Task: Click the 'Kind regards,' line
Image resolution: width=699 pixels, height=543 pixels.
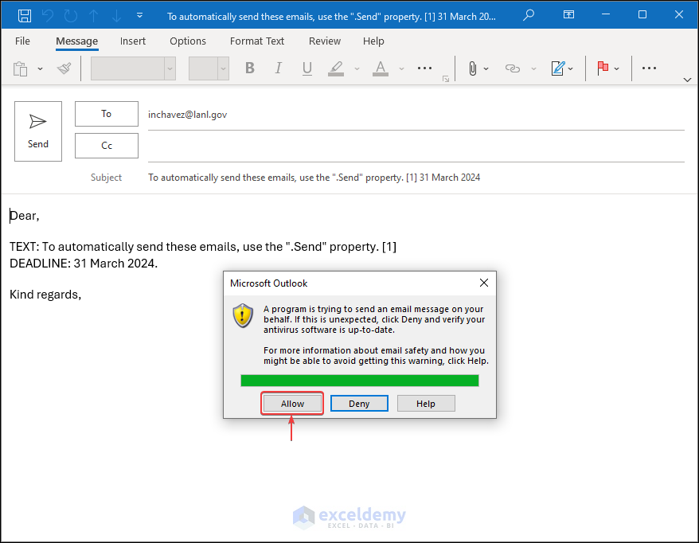Action: [45, 295]
